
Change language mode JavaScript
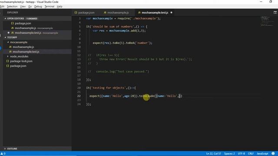(262, 153)
